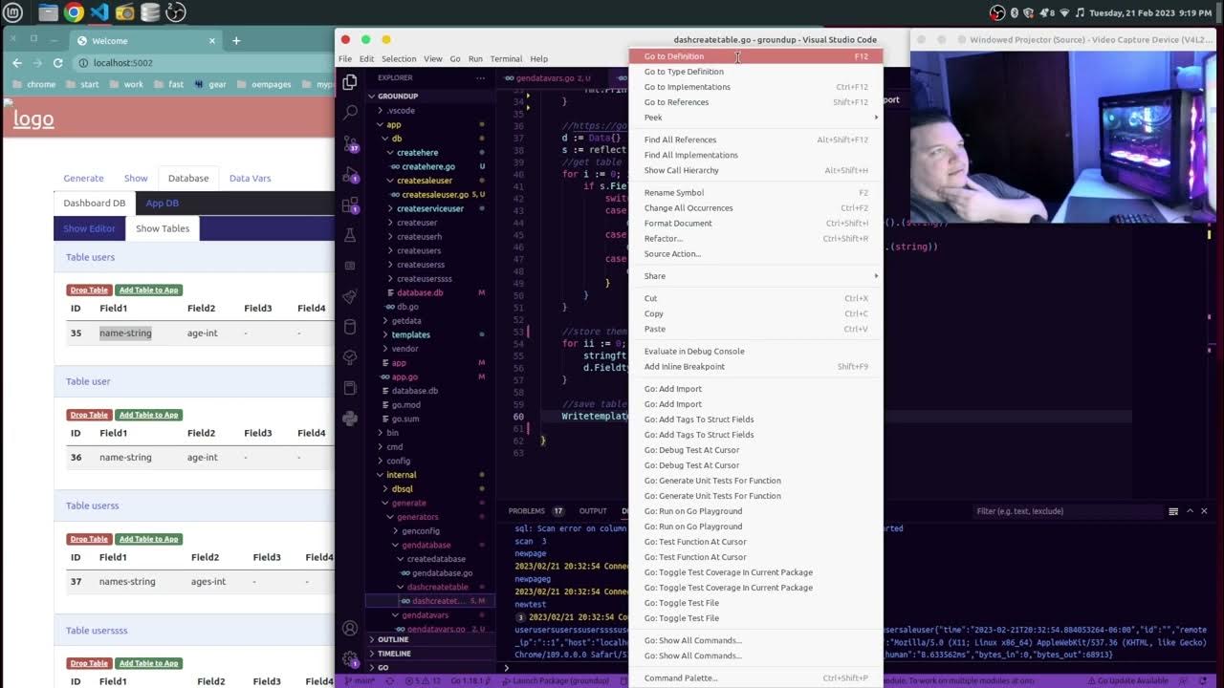Open the Explorer view in activity bar
The width and height of the screenshot is (1224, 688).
[x=350, y=82]
